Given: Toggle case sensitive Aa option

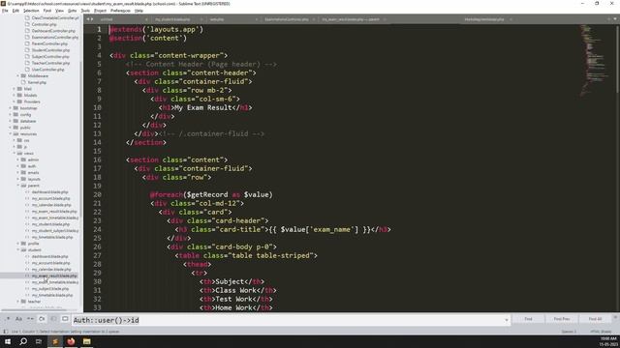Looking at the screenshot, I should coord(18,319).
